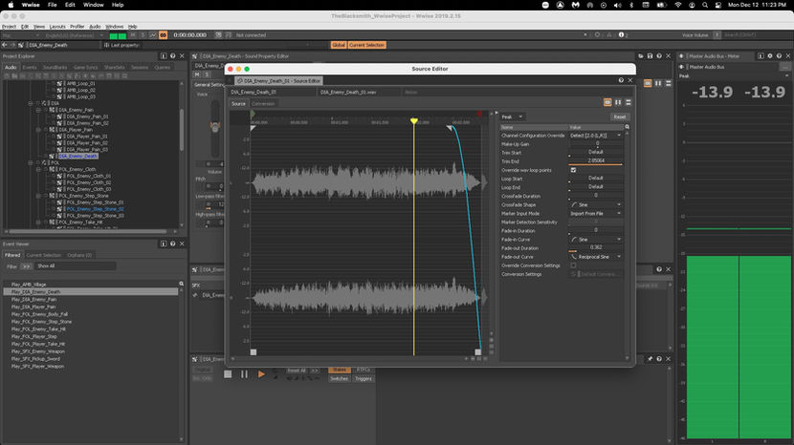794x445 pixels.
Task: Toggle the orange loop icon in toolbar
Action: click(163, 35)
